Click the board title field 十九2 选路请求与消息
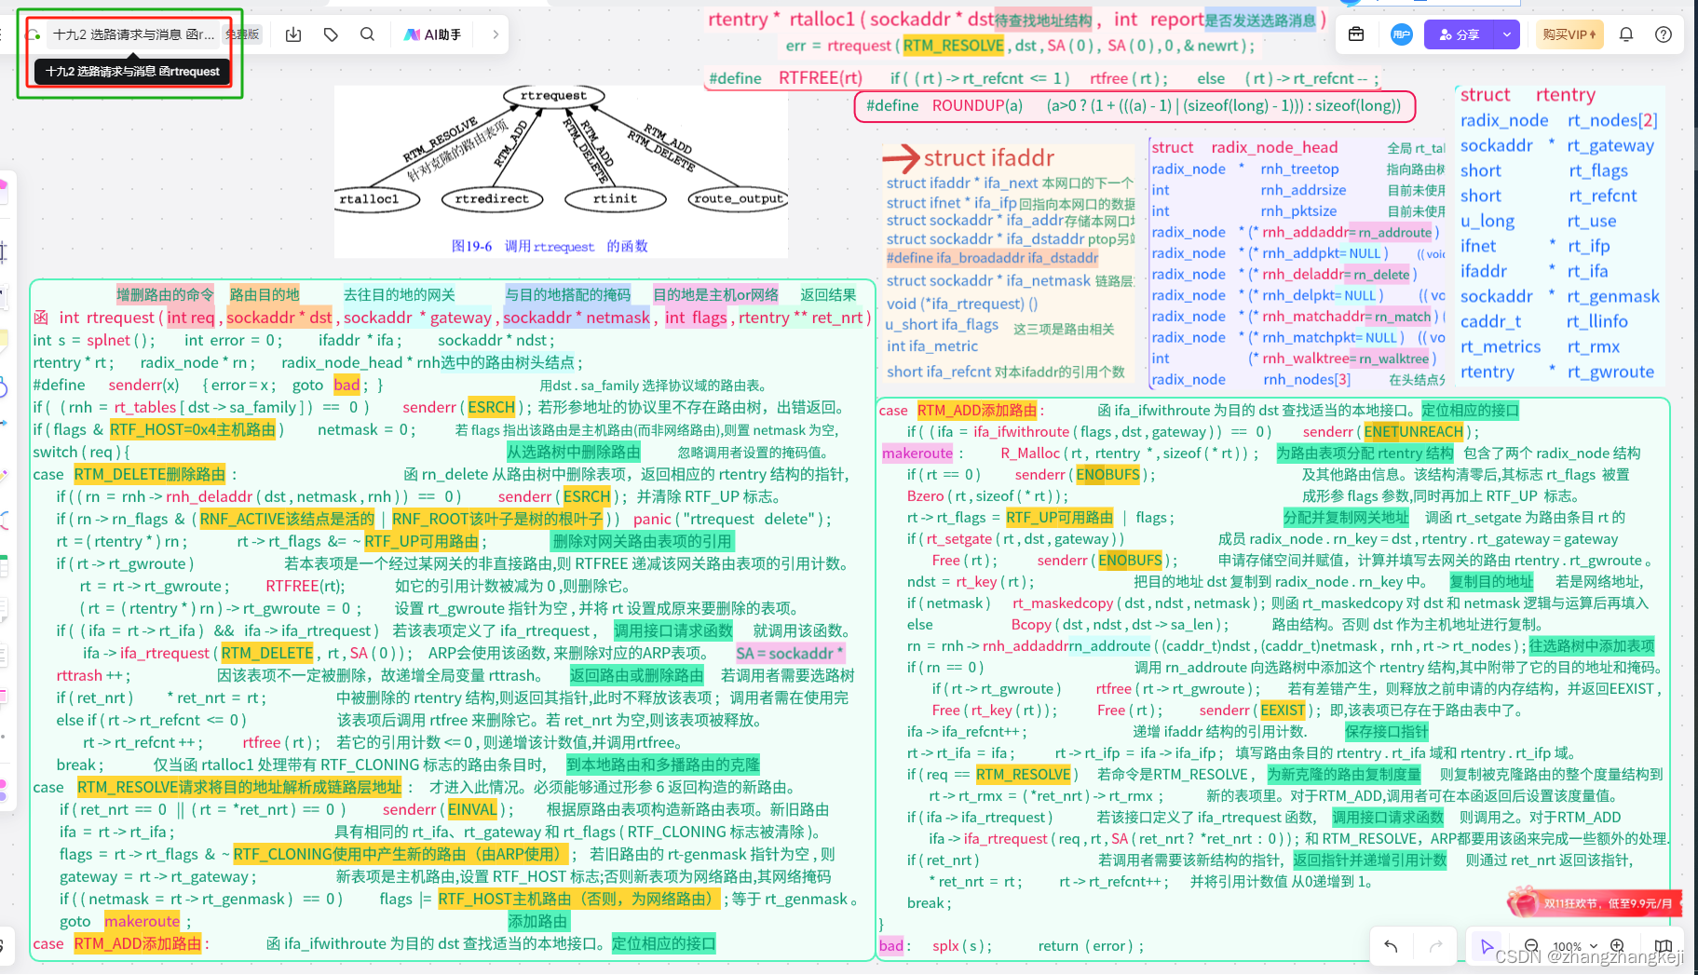 (133, 34)
